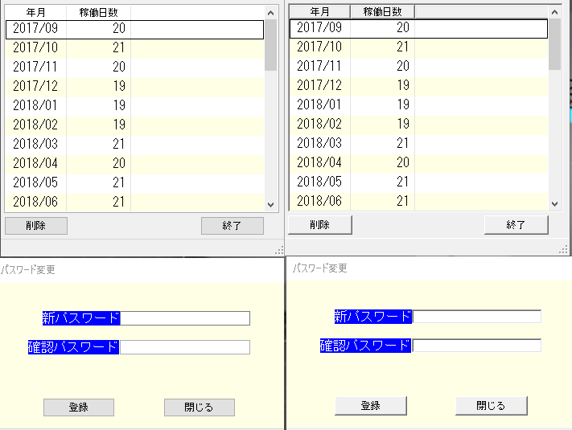Click scroll-up arrow of the right table

pyautogui.click(x=554, y=12)
